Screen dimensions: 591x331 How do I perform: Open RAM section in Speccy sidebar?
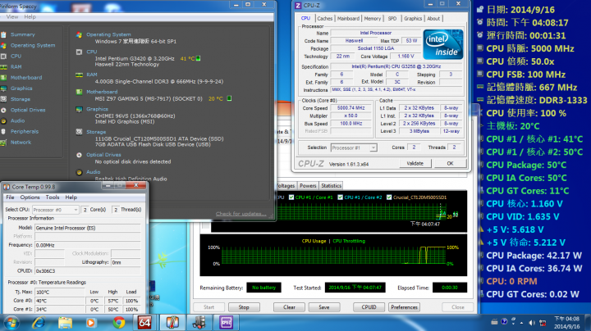pyautogui.click(x=16, y=67)
